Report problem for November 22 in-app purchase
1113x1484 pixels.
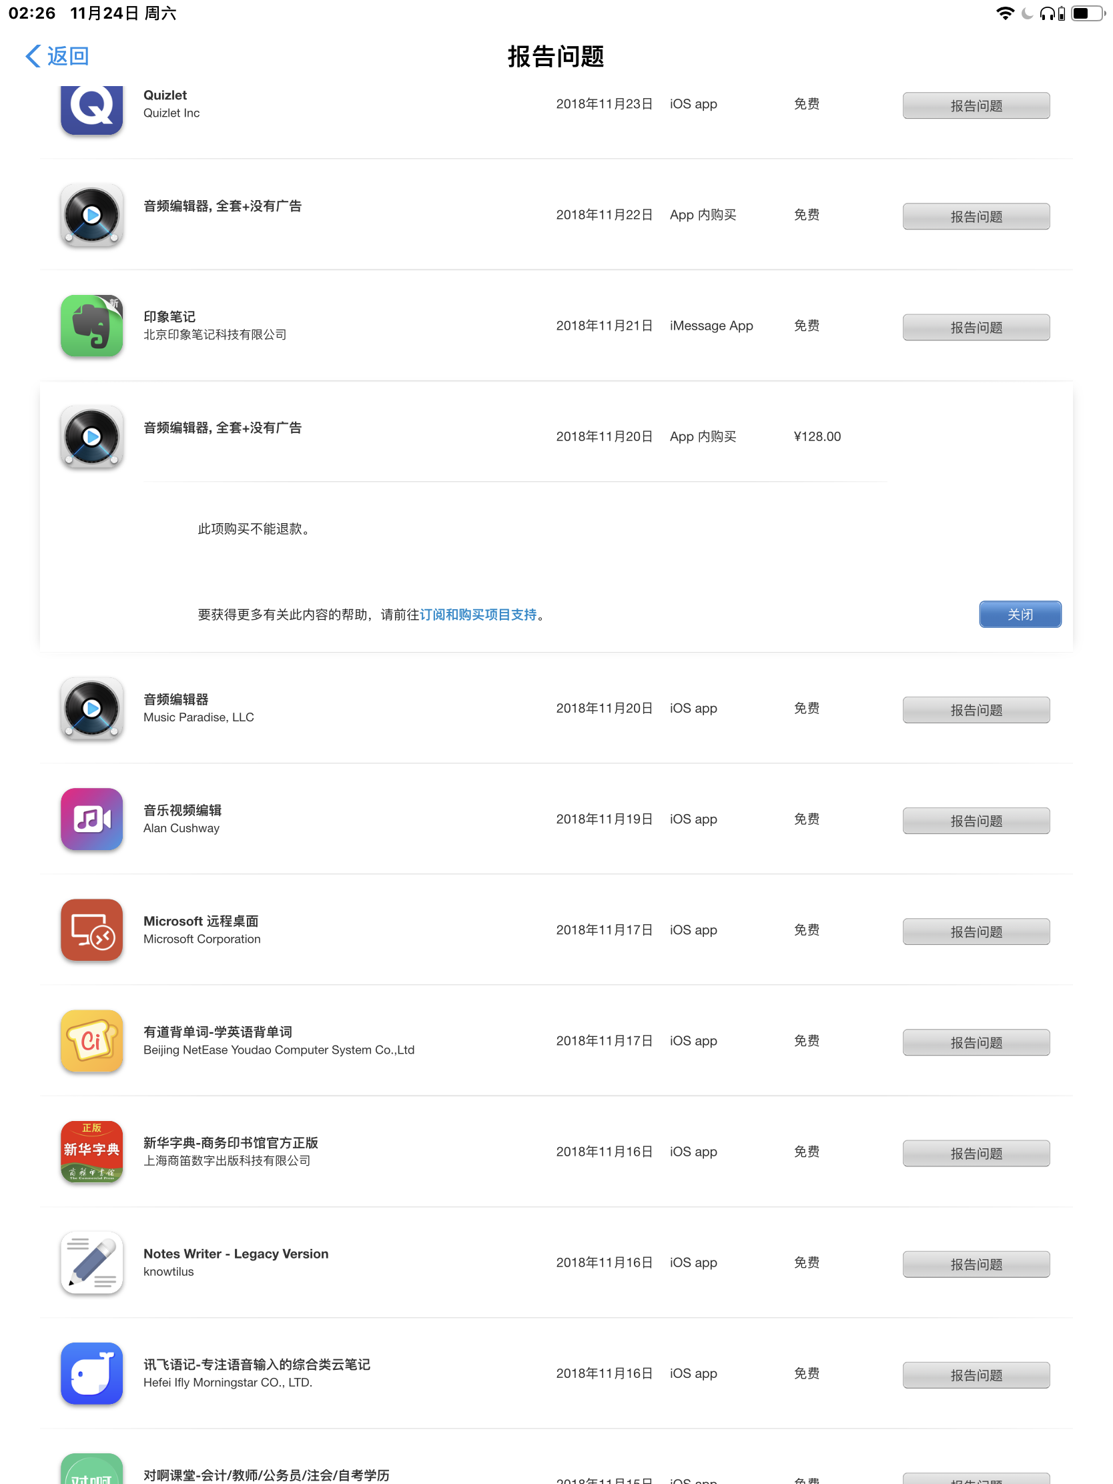(x=976, y=216)
